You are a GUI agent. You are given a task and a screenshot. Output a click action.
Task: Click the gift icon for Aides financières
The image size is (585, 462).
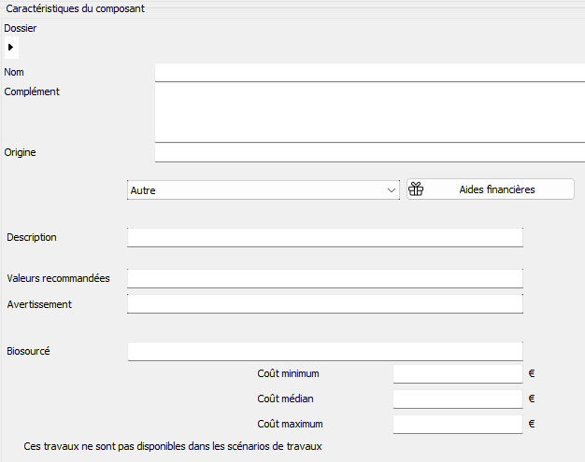pos(416,189)
